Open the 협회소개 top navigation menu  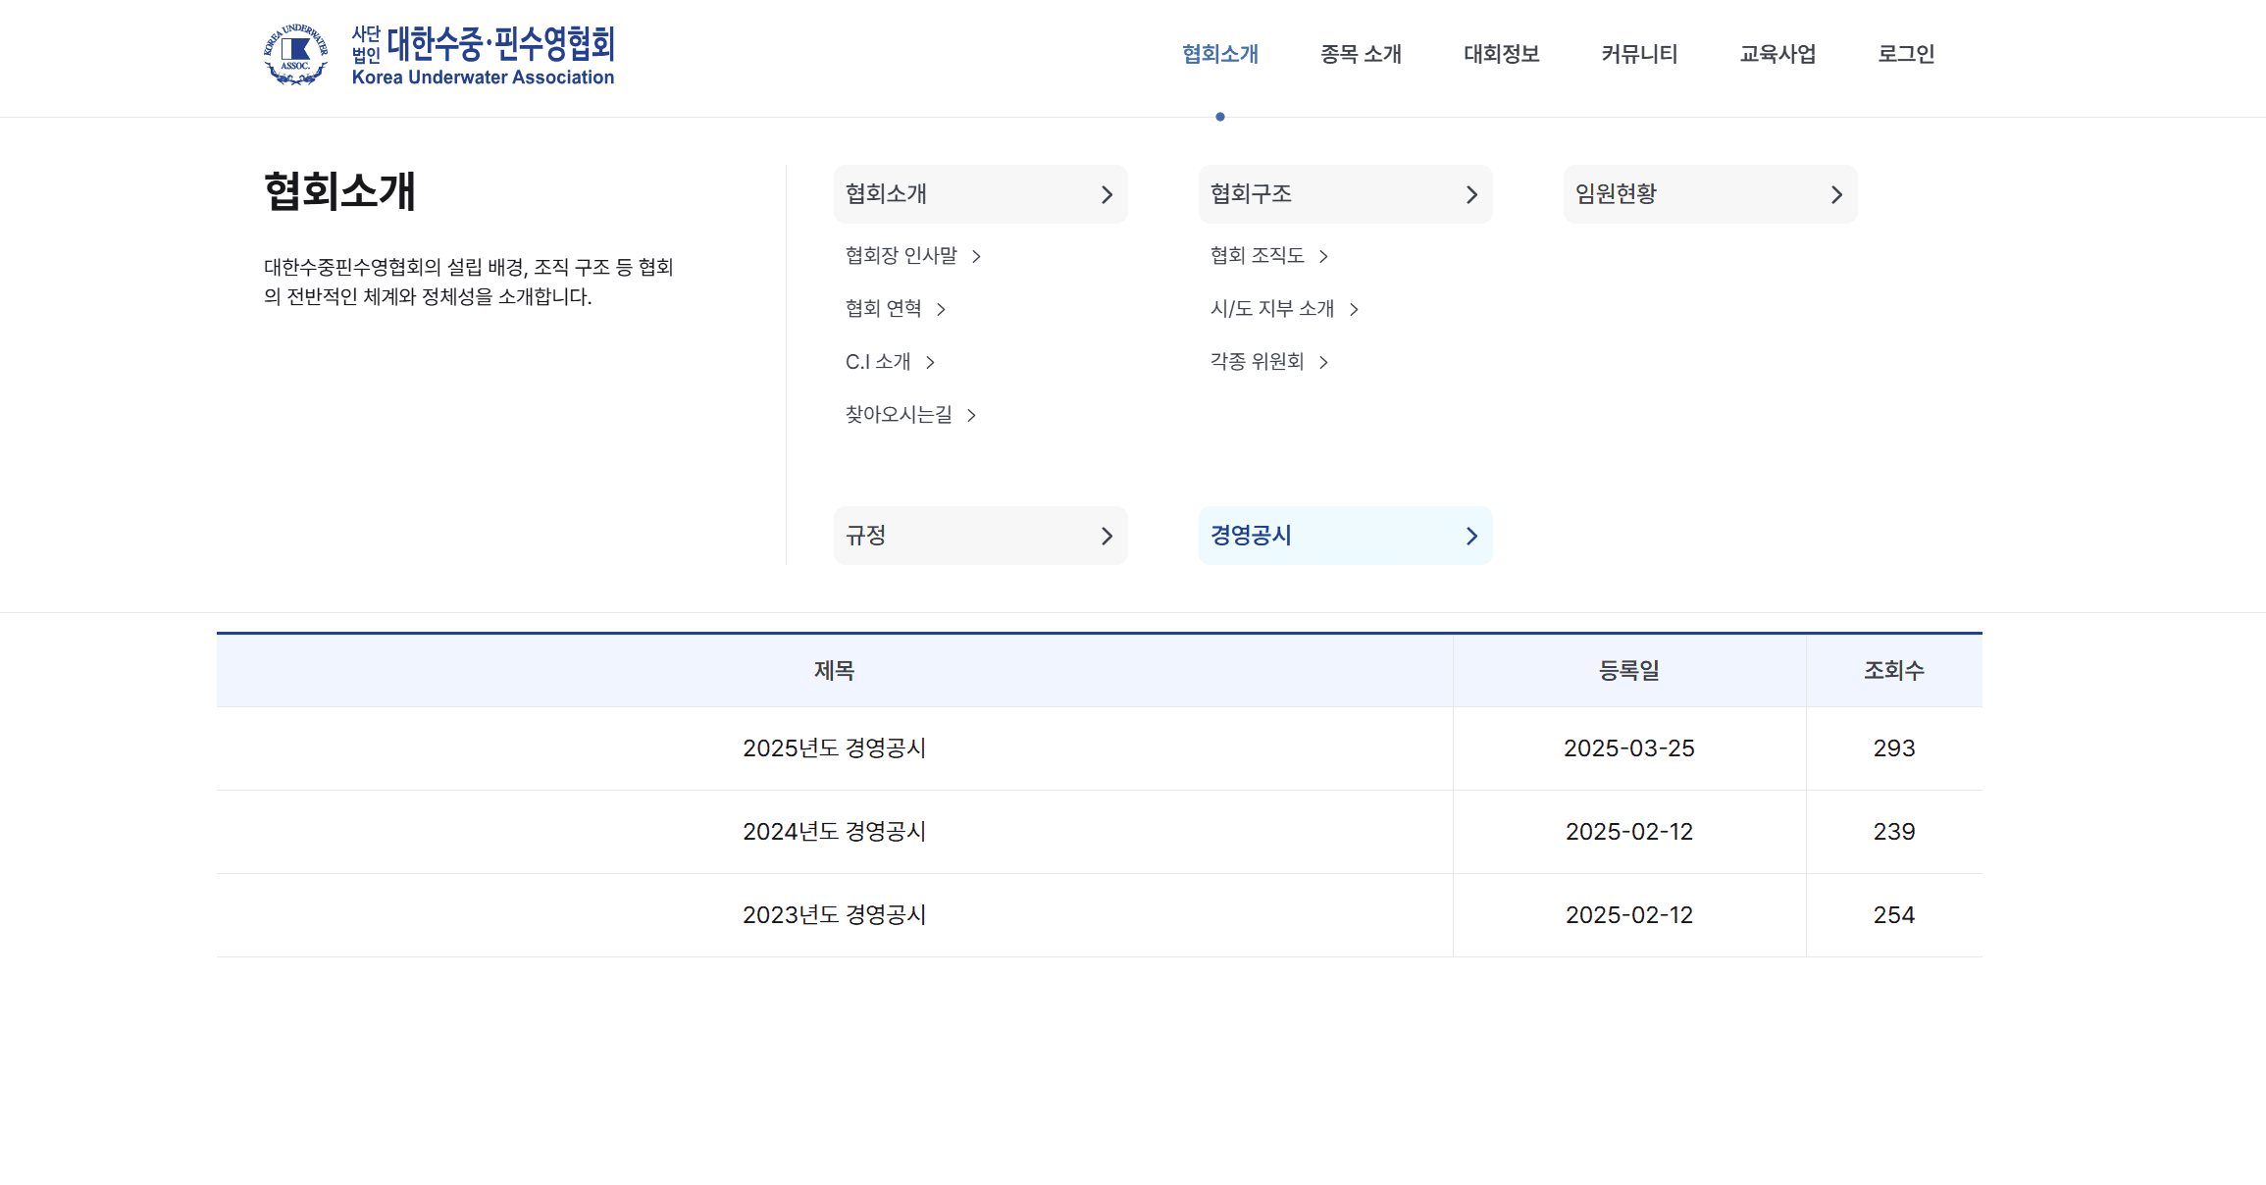[x=1219, y=54]
